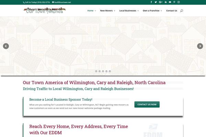206x137 pixels.
Task: Open the Pinterest social icon
Action: click(174, 2)
